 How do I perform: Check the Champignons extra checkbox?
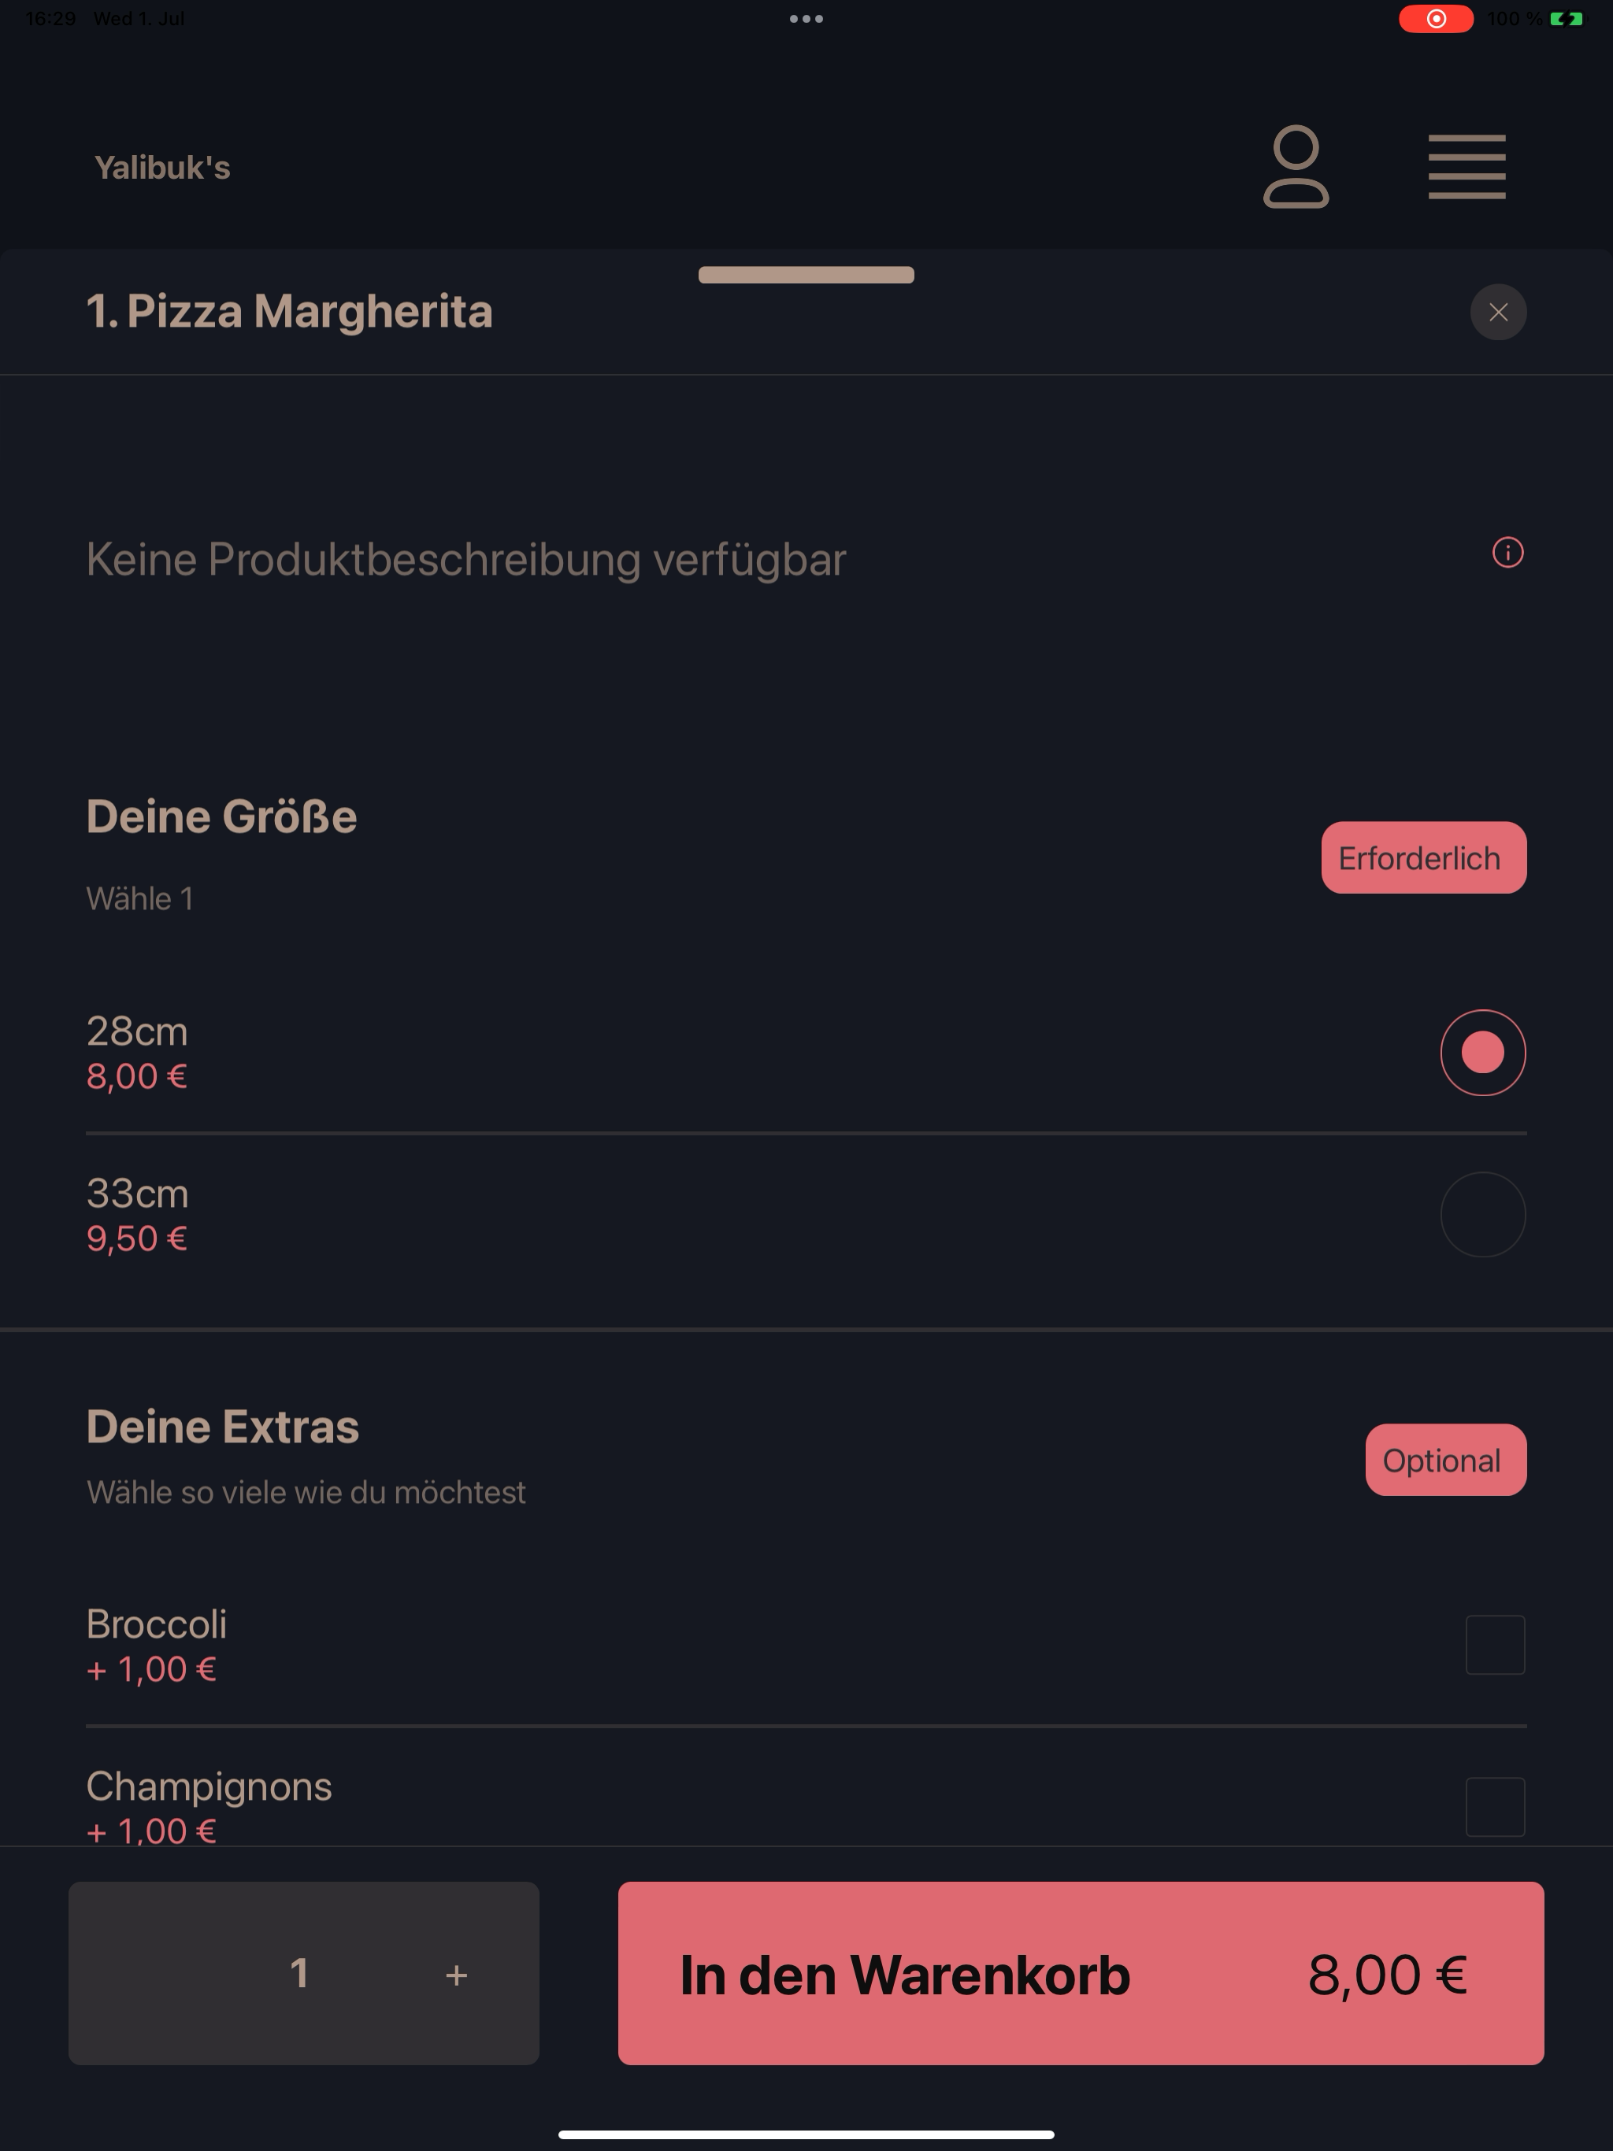1496,1807
